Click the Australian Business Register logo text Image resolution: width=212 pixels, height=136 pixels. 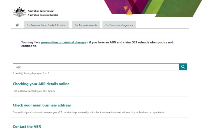point(43,15)
